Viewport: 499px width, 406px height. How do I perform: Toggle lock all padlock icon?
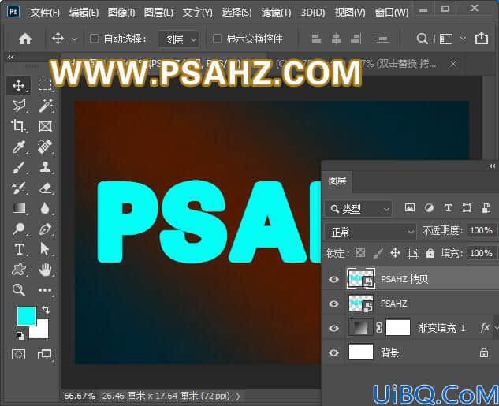[430, 253]
